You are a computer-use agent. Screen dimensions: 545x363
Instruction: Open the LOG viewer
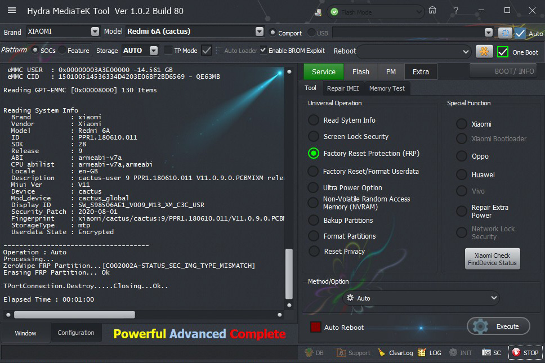click(x=430, y=352)
